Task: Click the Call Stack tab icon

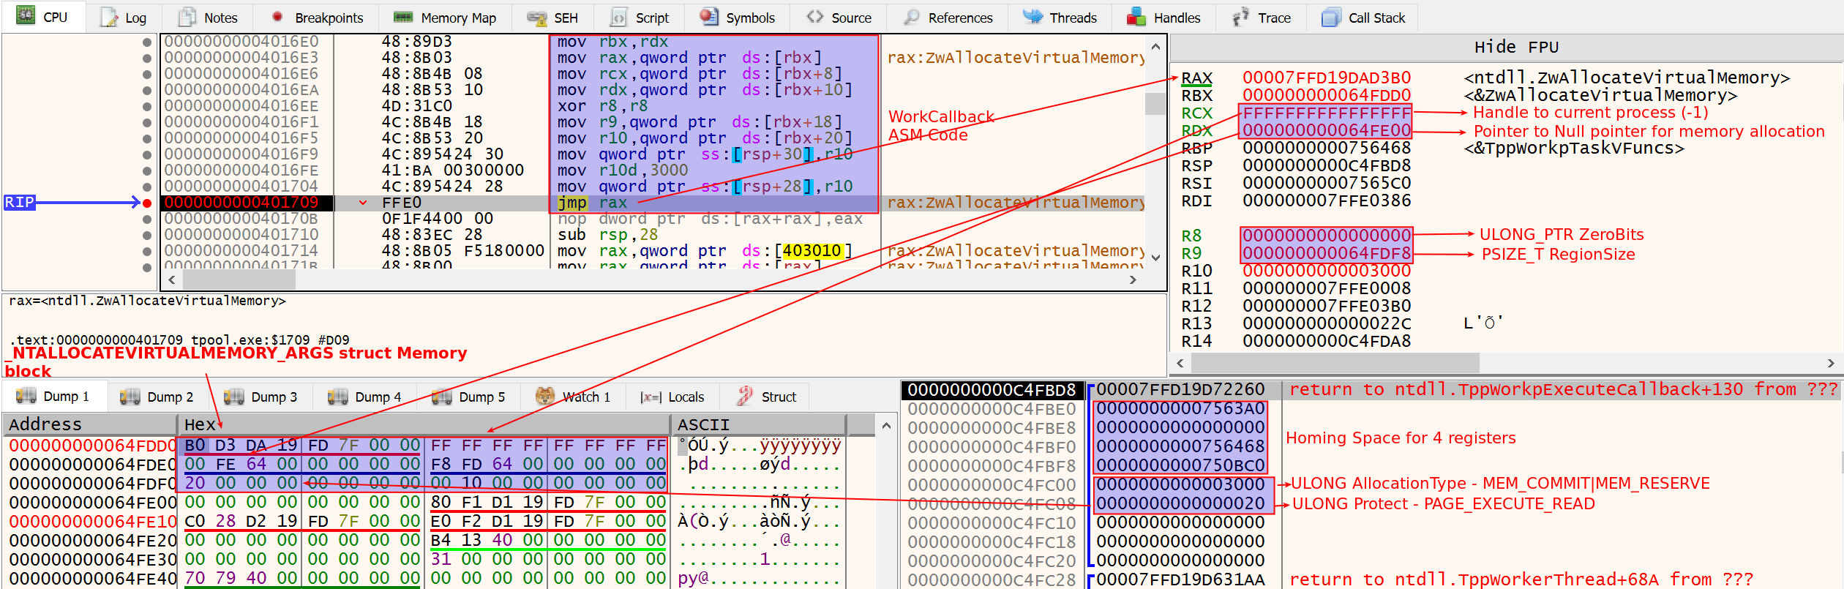Action: click(x=1330, y=18)
